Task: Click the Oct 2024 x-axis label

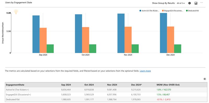Action: click(86, 55)
